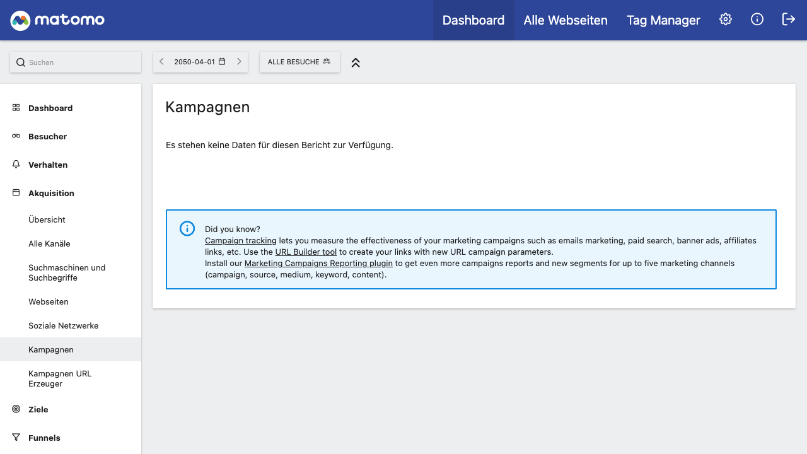Click the 'Did you know?' text
Viewport: 807px width, 454px height.
(233, 229)
